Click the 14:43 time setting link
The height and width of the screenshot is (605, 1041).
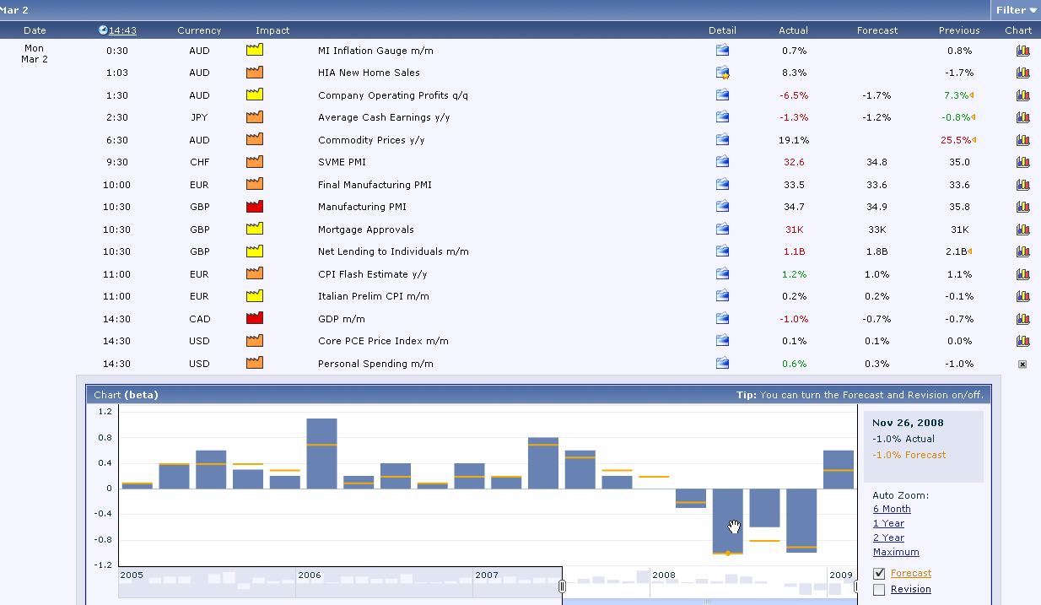(x=122, y=30)
